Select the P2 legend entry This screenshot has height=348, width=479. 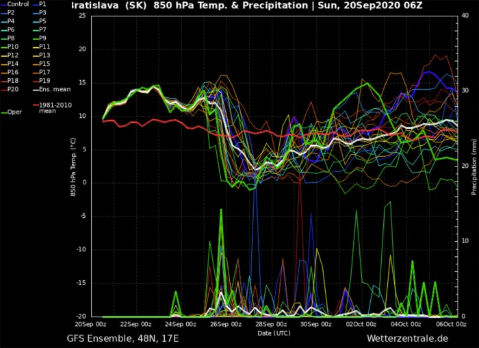pos(8,13)
